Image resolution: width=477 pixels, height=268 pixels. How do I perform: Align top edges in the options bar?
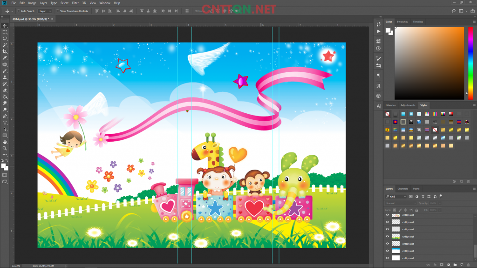point(97,11)
